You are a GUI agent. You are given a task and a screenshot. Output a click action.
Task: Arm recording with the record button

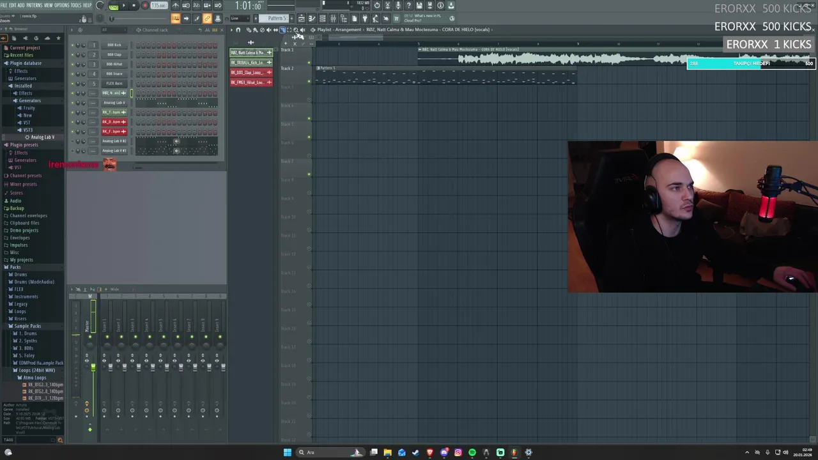coord(144,6)
